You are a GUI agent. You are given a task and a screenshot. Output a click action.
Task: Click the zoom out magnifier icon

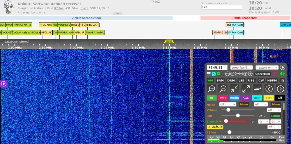tap(223, 89)
